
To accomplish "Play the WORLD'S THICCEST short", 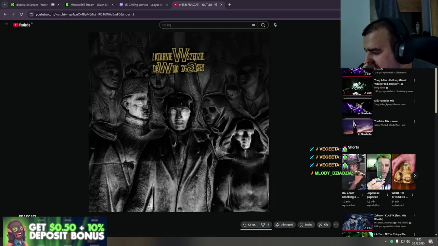I will click(x=404, y=172).
